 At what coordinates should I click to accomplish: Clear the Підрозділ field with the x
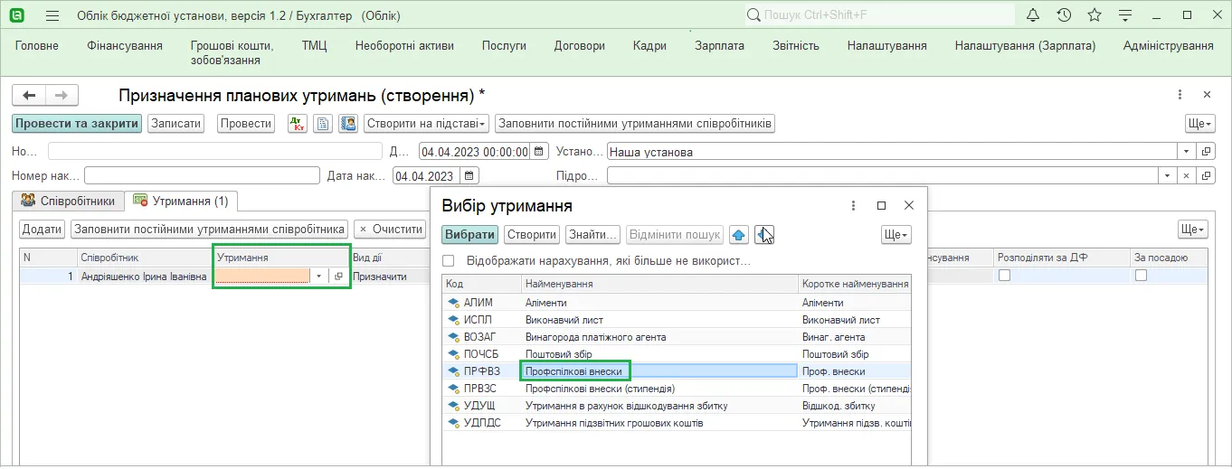(1187, 175)
